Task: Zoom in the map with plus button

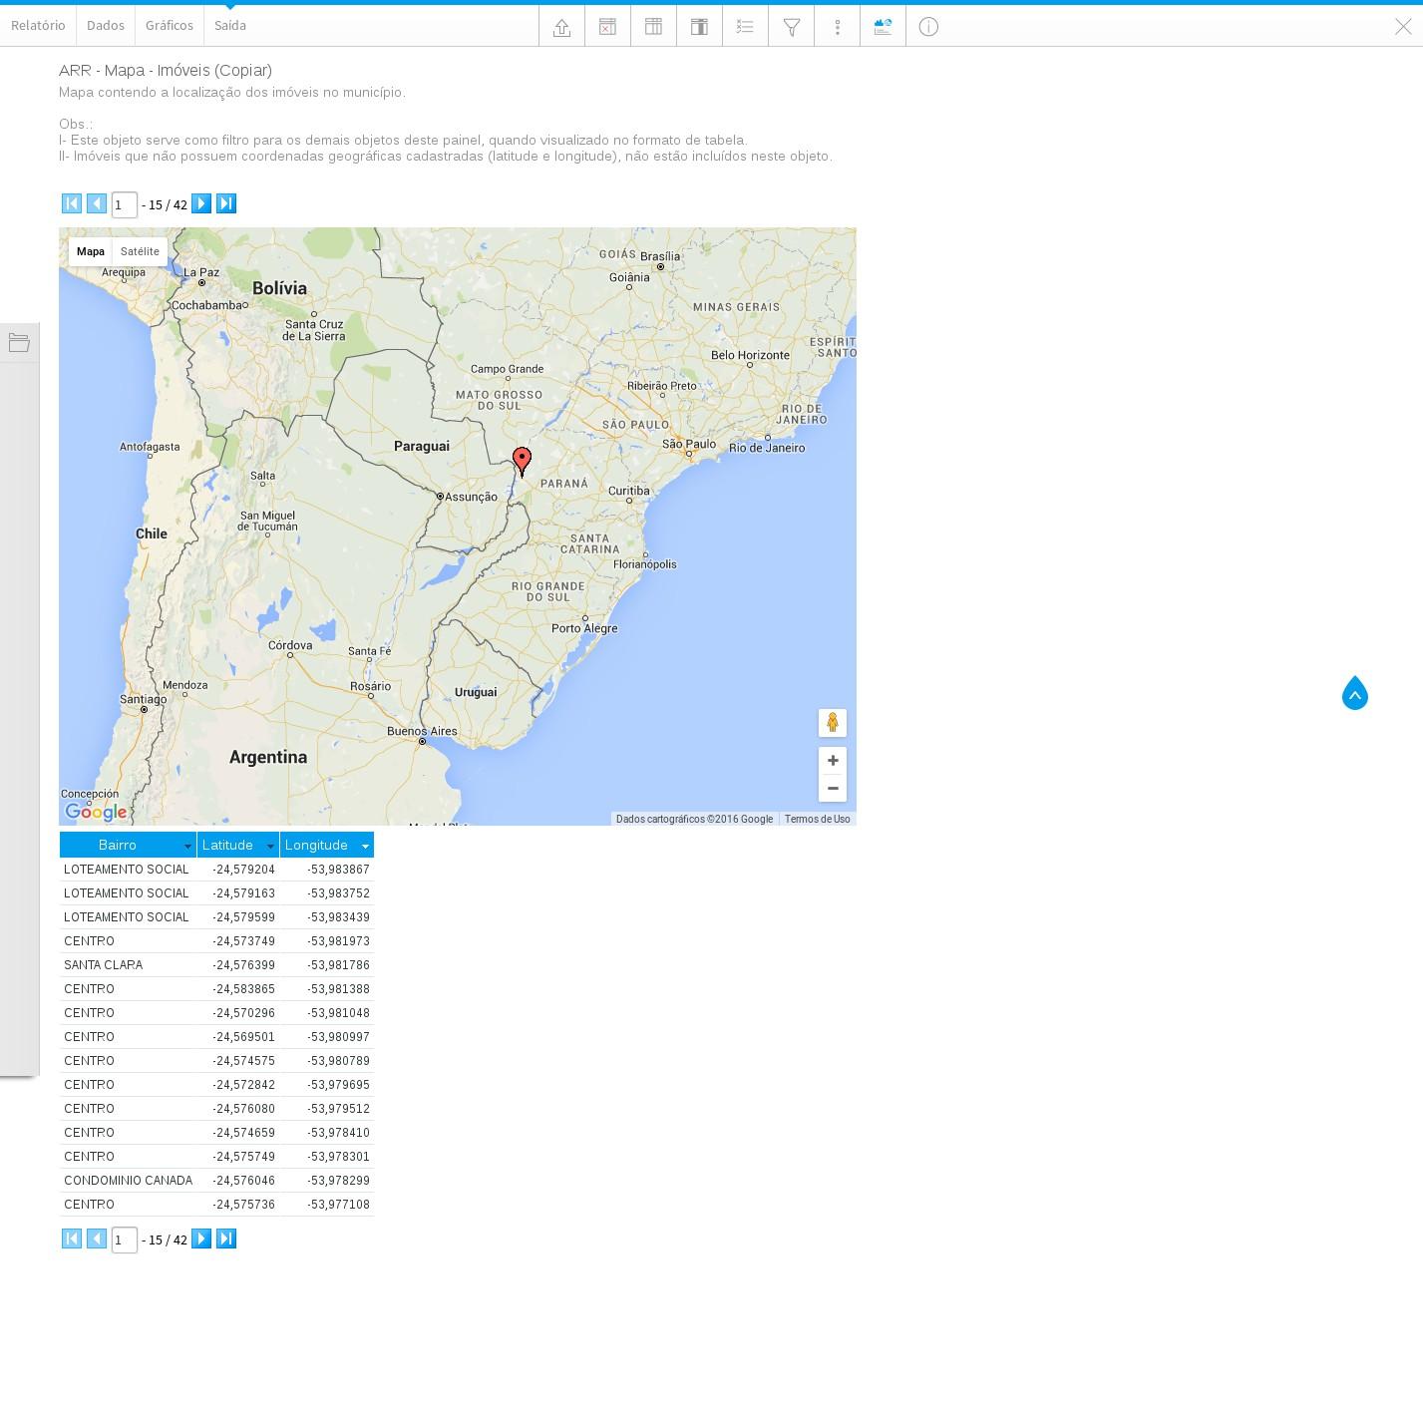Action: pos(833,760)
